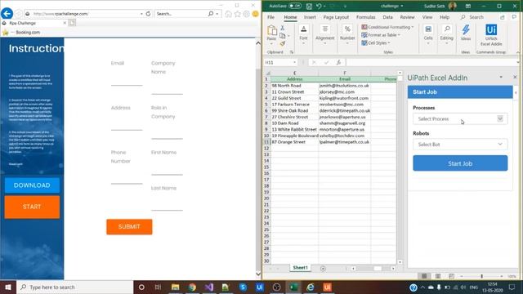Select the Sheet1 worksheet tab
Screen dimensions: 523x294
(x=300, y=268)
